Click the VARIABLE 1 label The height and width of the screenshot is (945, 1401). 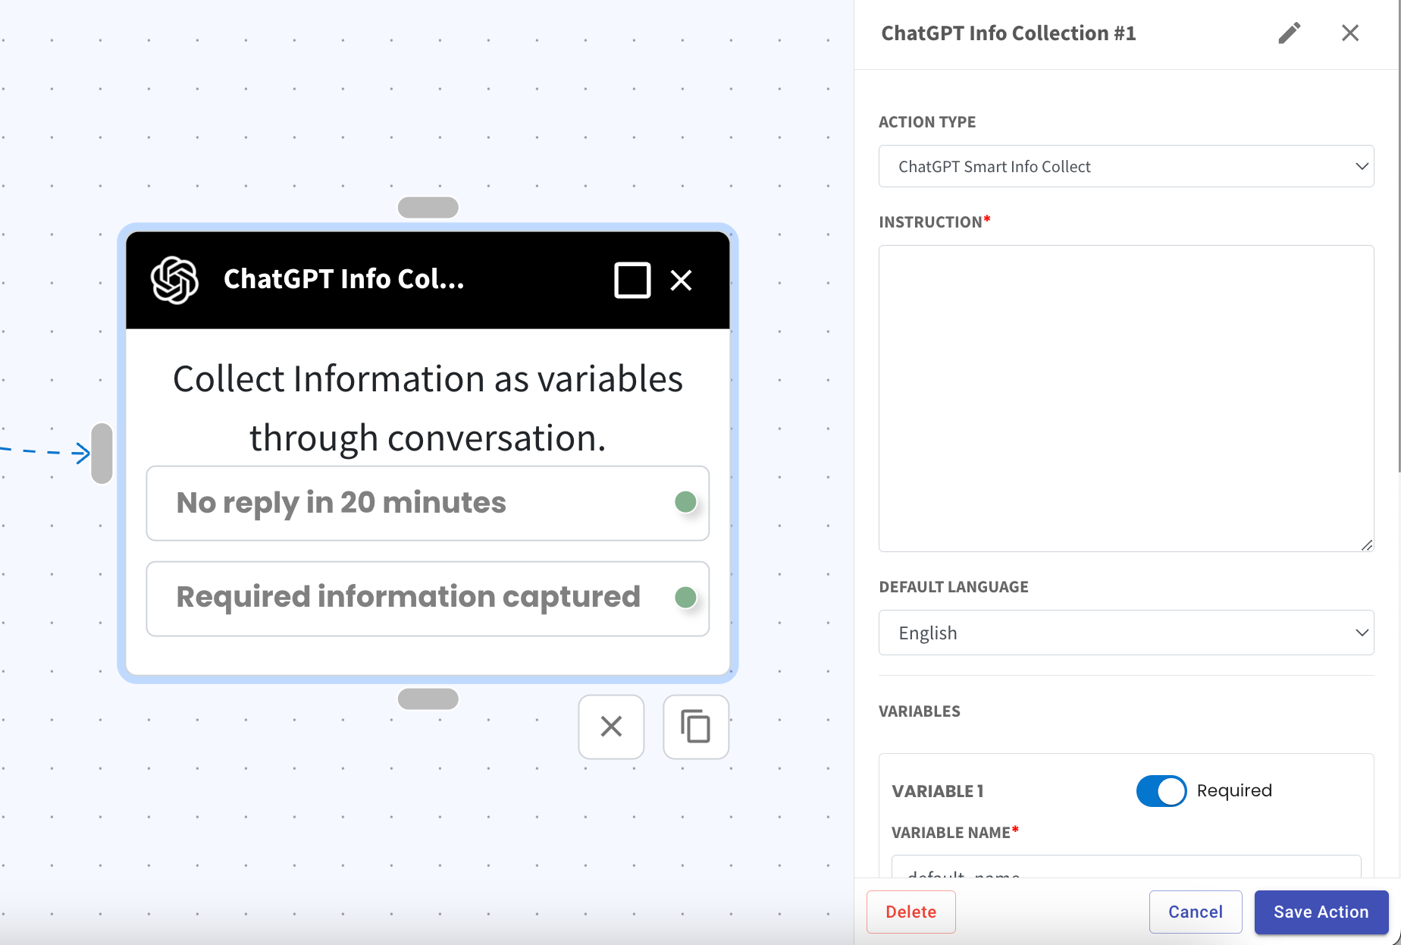click(x=937, y=791)
